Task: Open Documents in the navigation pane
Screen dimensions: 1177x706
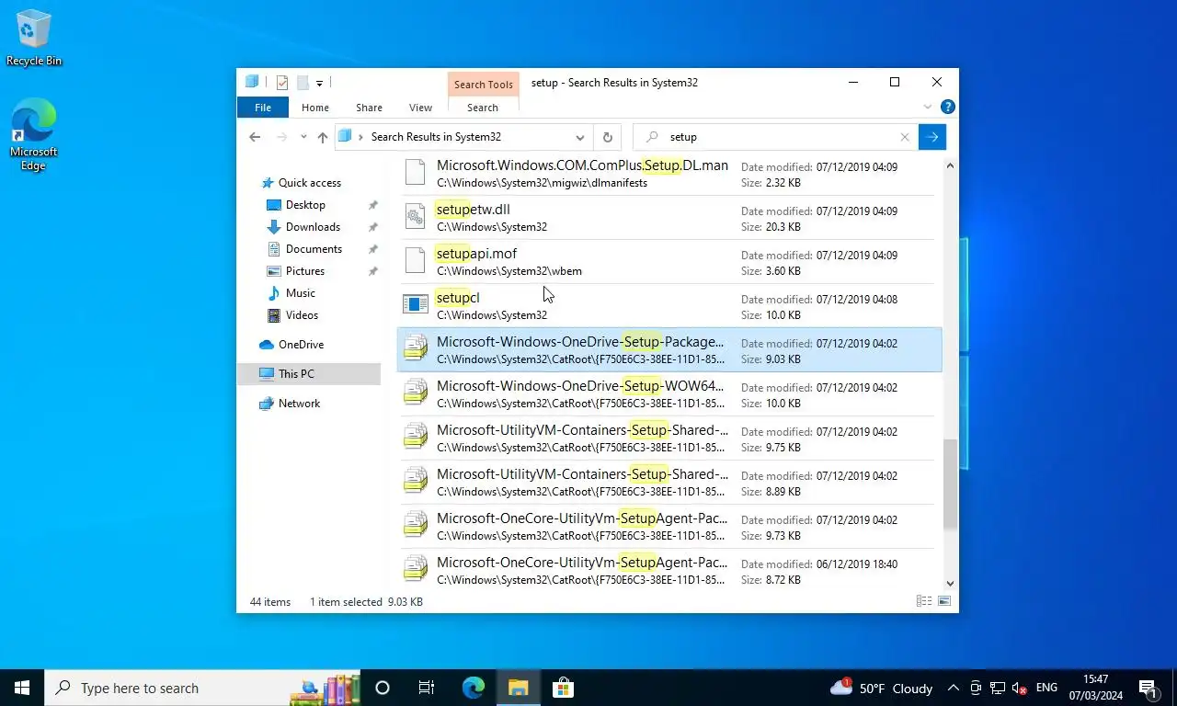Action: (314, 249)
